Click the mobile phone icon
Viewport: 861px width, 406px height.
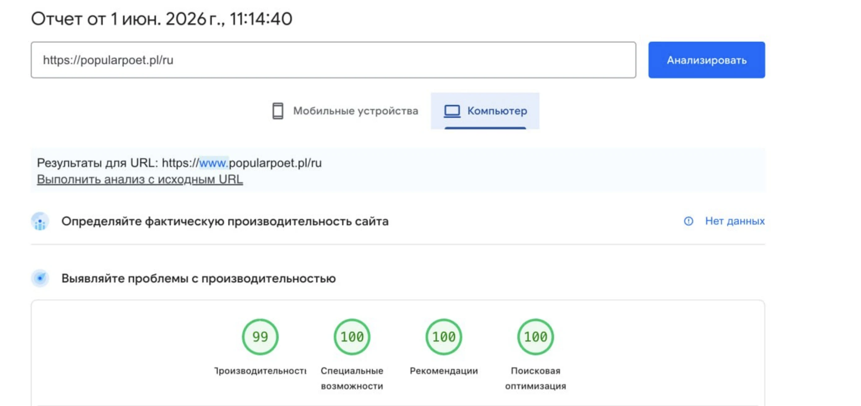coord(278,111)
